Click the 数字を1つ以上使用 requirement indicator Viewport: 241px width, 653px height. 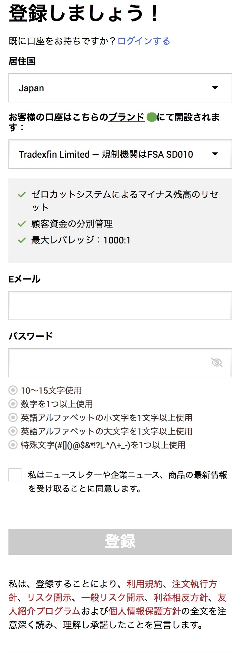click(x=13, y=404)
